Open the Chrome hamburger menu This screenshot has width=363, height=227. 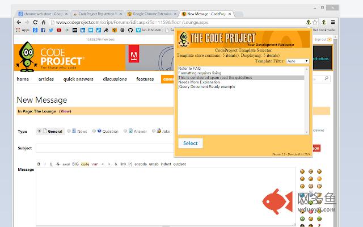[333, 22]
